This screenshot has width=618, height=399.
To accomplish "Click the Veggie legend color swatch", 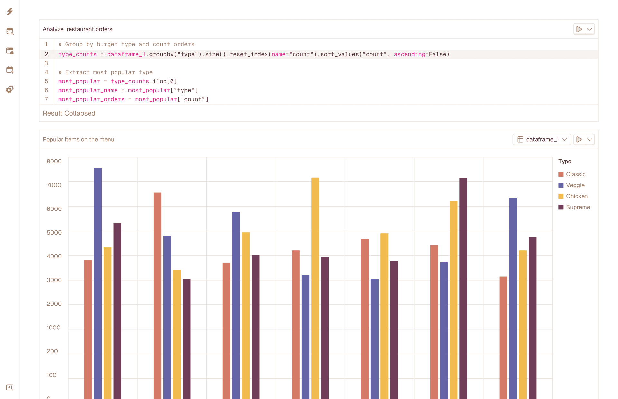I will pyautogui.click(x=561, y=185).
